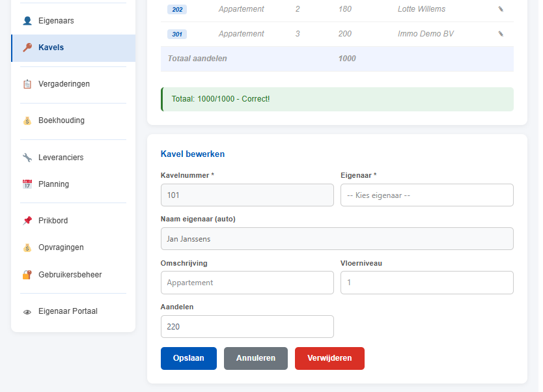
Task: Click the Totaal 1000/1000 Correct message
Action: point(338,100)
